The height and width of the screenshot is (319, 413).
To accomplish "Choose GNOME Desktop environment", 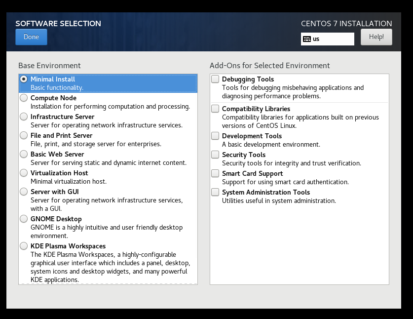I will (24, 219).
